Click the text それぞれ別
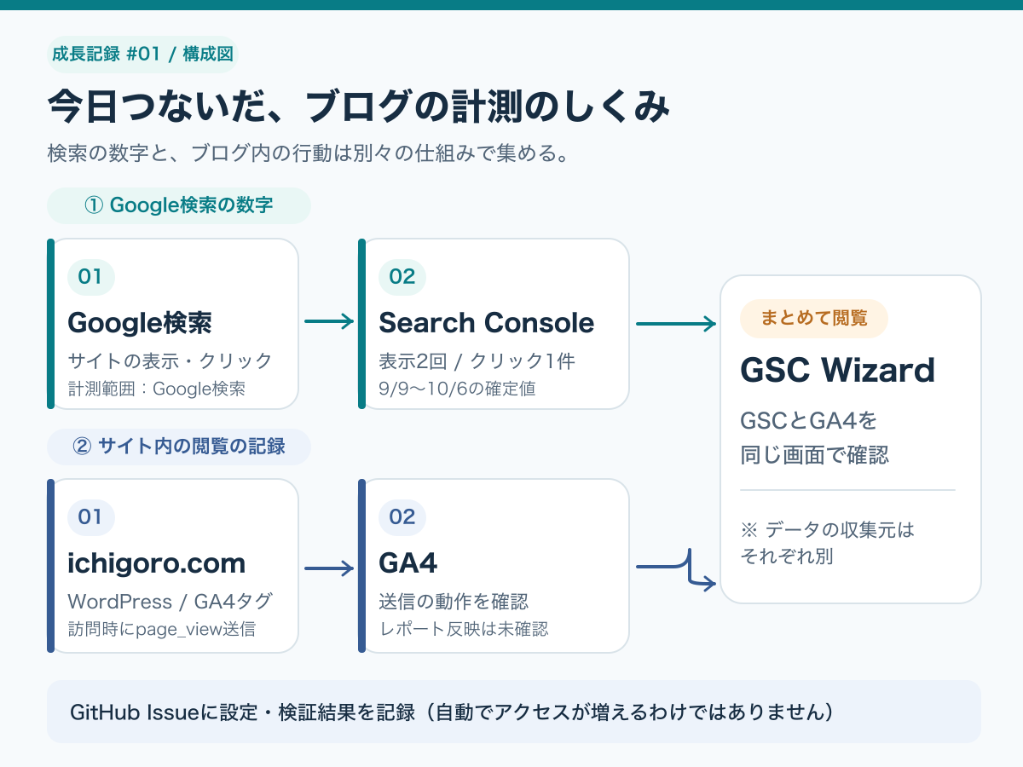The width and height of the screenshot is (1023, 767). 786,557
